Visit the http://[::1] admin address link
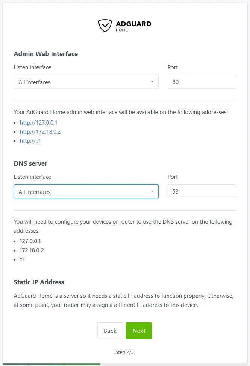Image resolution: width=250 pixels, height=366 pixels. point(31,141)
